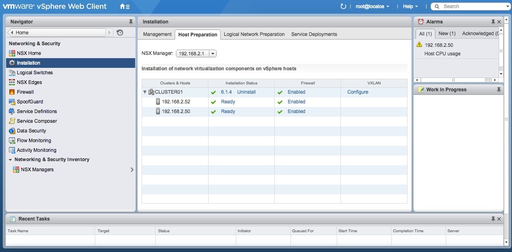Click the refresh icon in top bar

(343, 6)
